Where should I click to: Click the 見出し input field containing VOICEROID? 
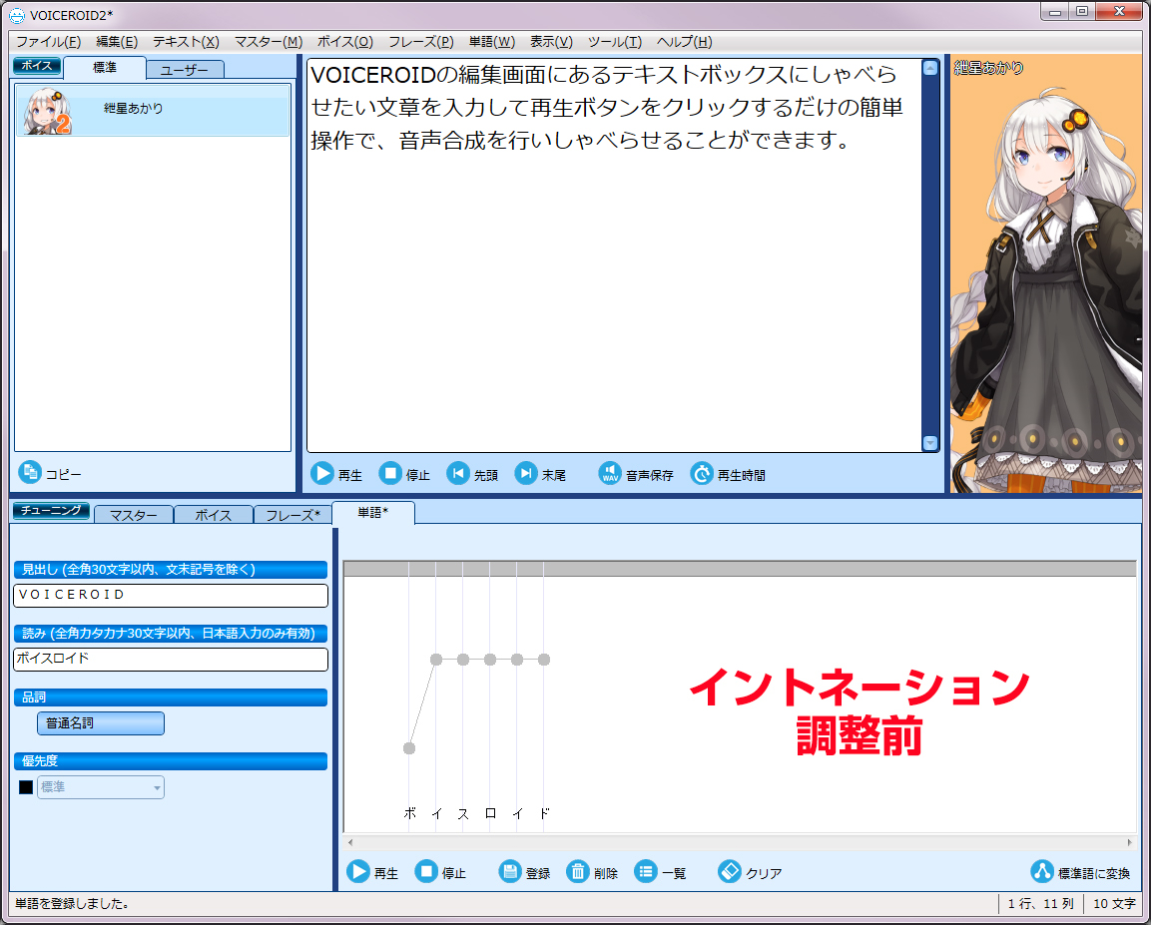coord(171,595)
